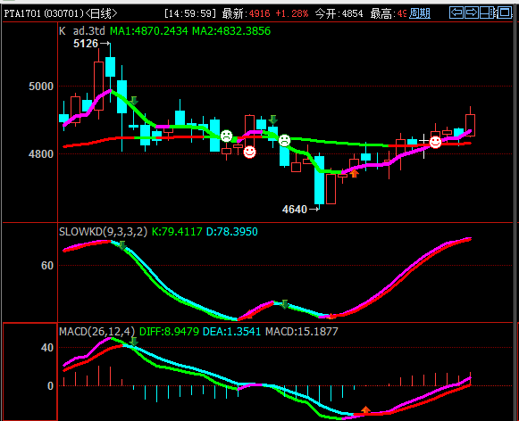This screenshot has width=519, height=421.
Task: Click green down arrow in SLOWKD panel top
Action: tap(122, 245)
